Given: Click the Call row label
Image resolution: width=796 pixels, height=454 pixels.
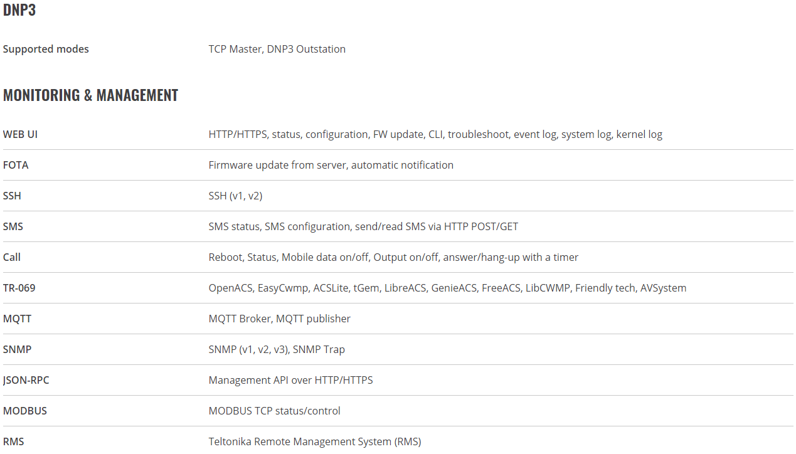Looking at the screenshot, I should 12,257.
